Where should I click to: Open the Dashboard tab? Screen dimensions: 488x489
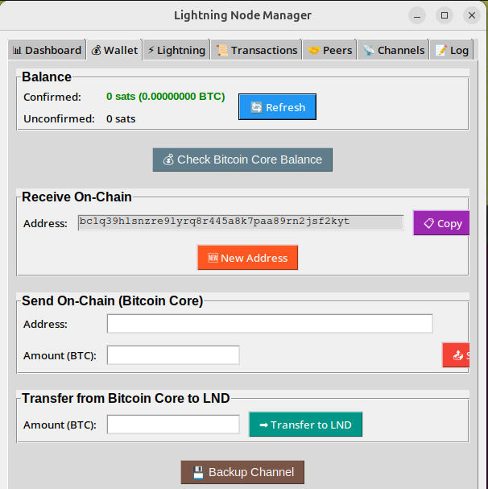coord(47,50)
